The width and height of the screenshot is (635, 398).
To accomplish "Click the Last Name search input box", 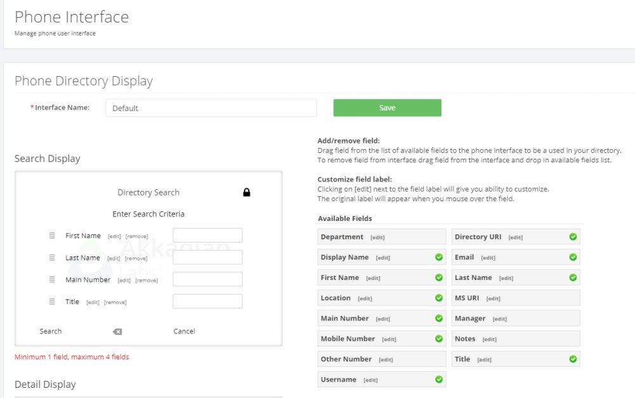I will (x=208, y=257).
